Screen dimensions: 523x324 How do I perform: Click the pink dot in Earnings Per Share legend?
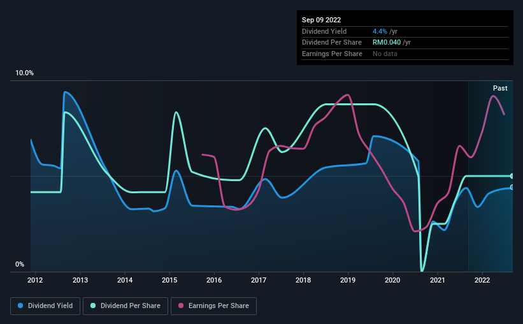coord(181,306)
